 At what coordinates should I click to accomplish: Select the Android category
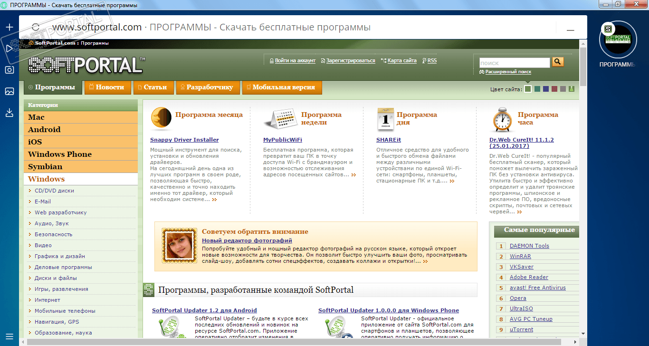point(81,130)
